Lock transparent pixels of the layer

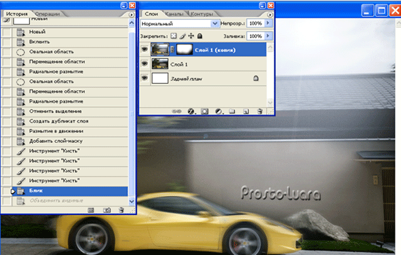point(174,36)
